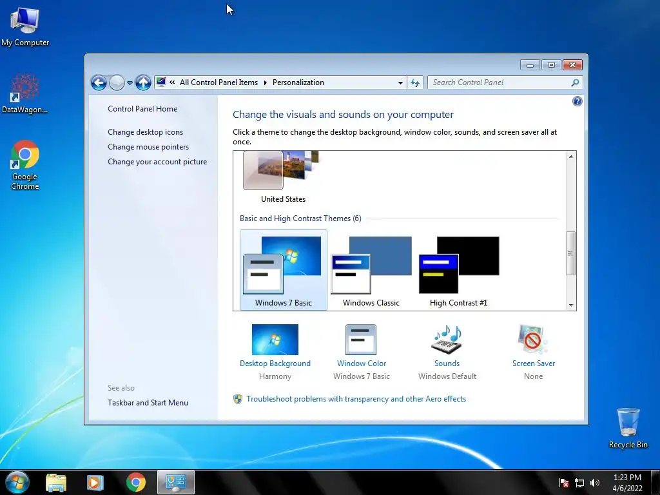The width and height of the screenshot is (660, 495).
Task: Click 'Basic and High Contrast Themes (6)' heading
Action: pyautogui.click(x=300, y=218)
